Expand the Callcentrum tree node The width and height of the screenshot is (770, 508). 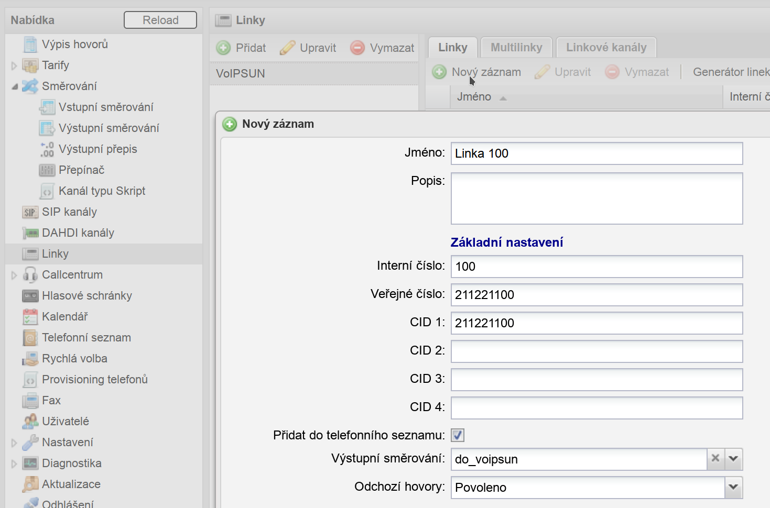[14, 275]
